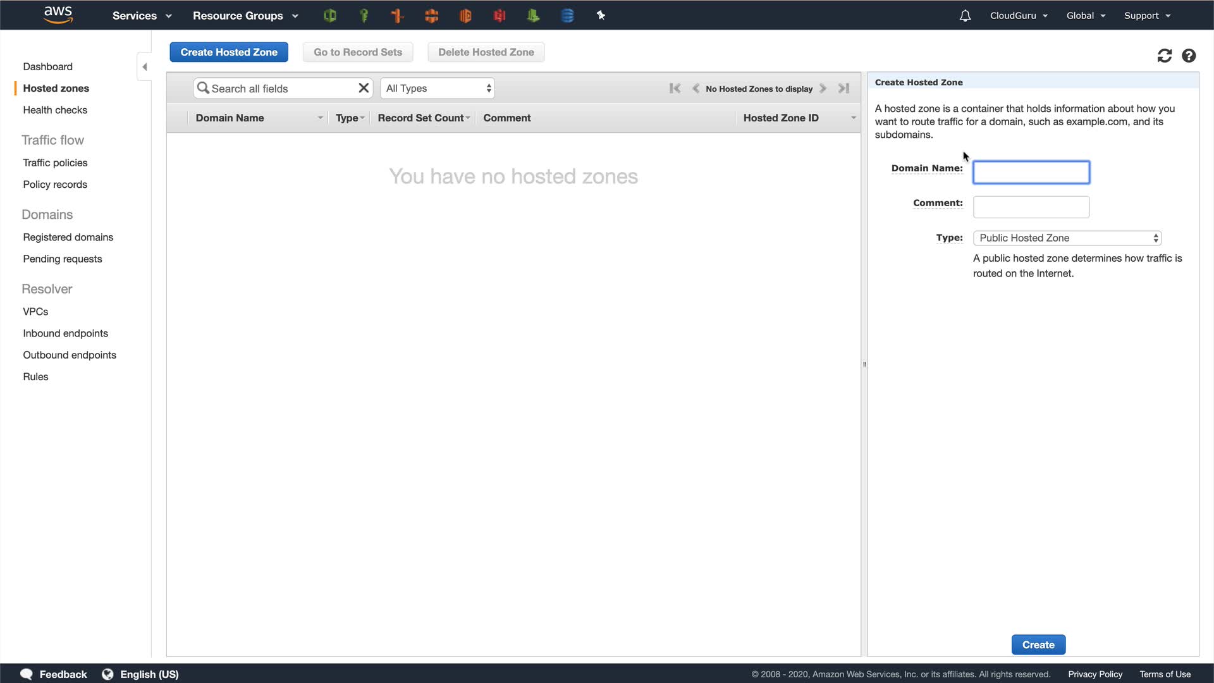Viewport: 1214px width, 683px height.
Task: Expand the CloudGuru account dropdown
Action: (1019, 16)
